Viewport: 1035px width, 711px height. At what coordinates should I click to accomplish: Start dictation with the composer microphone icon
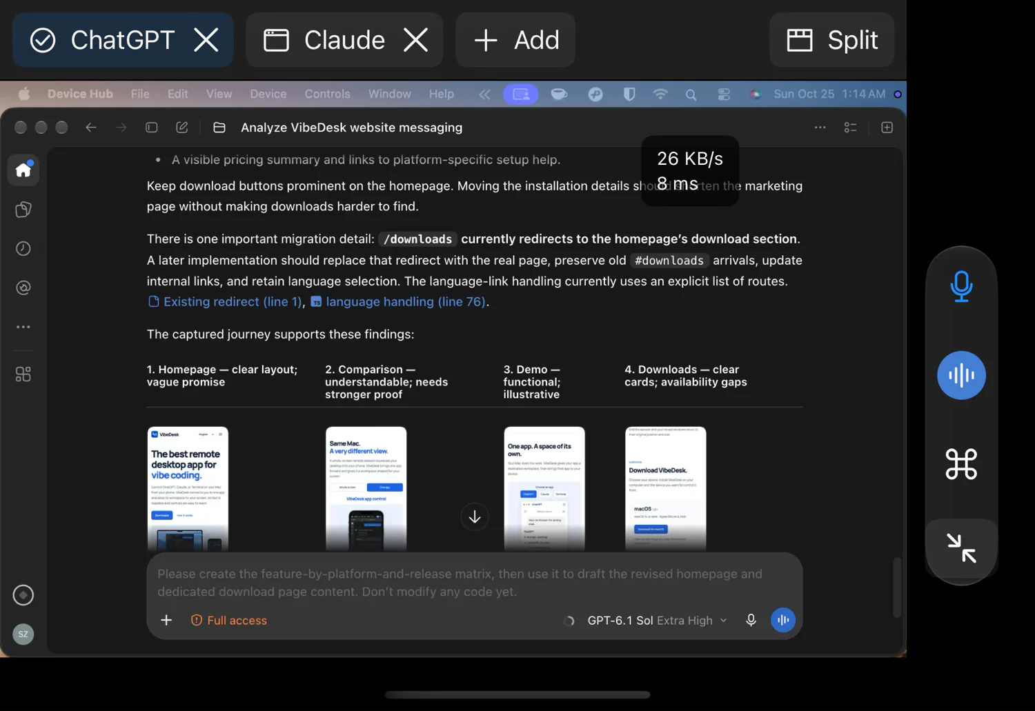tap(751, 620)
